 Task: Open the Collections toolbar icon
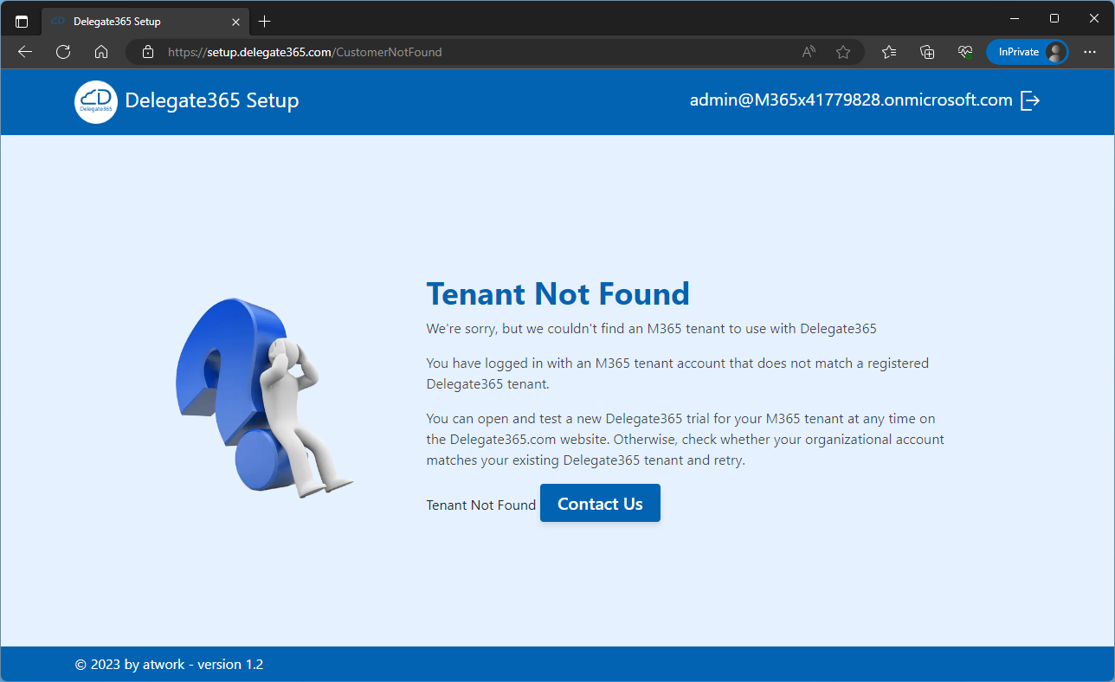pyautogui.click(x=927, y=52)
